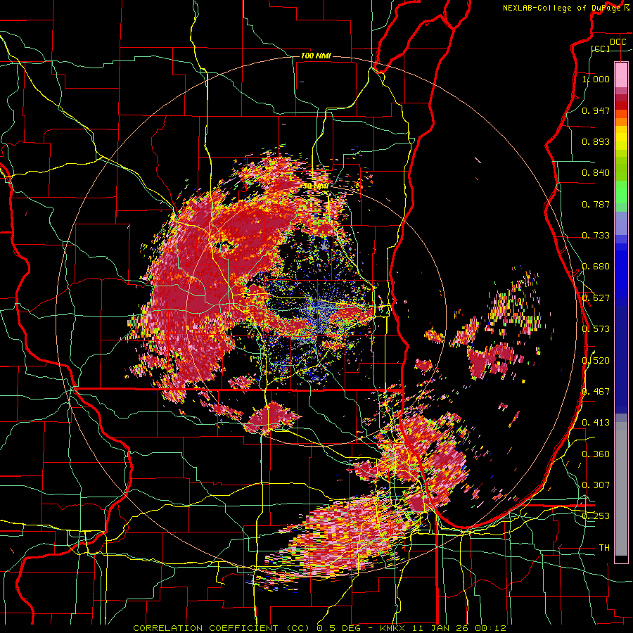Click the 0.787 scale value
This screenshot has width=633, height=633.
pyautogui.click(x=596, y=204)
